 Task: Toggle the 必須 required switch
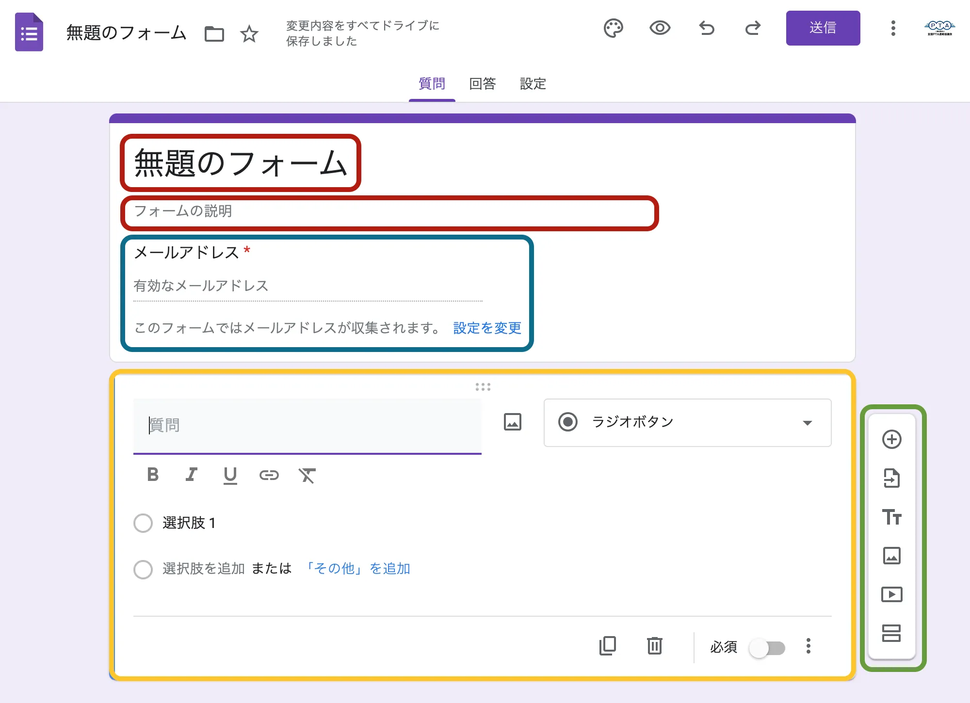tap(767, 648)
